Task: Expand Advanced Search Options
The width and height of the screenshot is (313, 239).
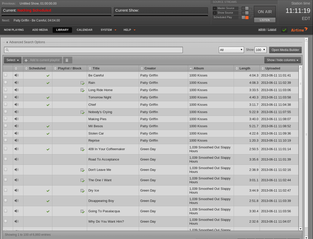Action: coord(26,42)
